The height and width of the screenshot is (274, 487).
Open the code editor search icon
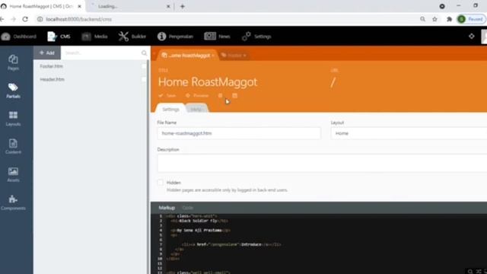(470, 272)
